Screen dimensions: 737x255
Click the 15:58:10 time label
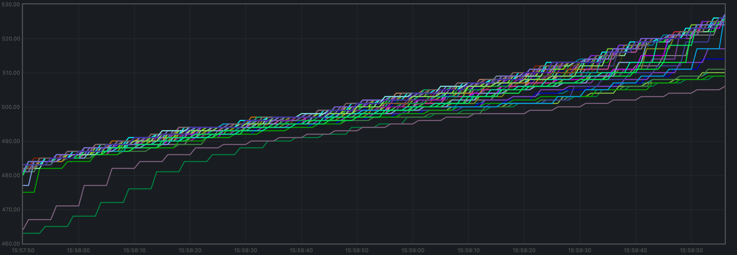tap(134, 250)
